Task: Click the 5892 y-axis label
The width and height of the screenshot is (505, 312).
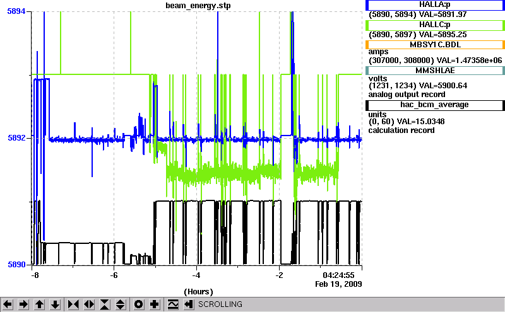Action: 16,137
